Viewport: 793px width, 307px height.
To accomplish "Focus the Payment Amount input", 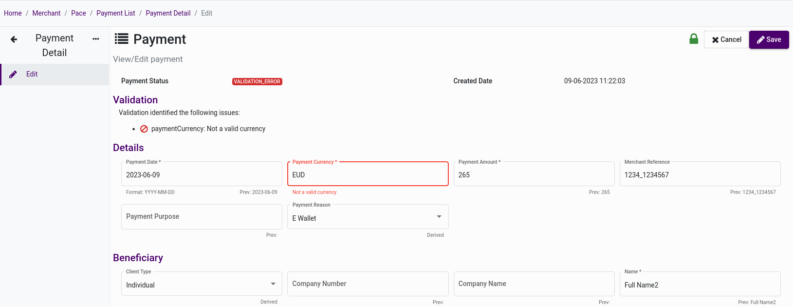I will (x=534, y=175).
